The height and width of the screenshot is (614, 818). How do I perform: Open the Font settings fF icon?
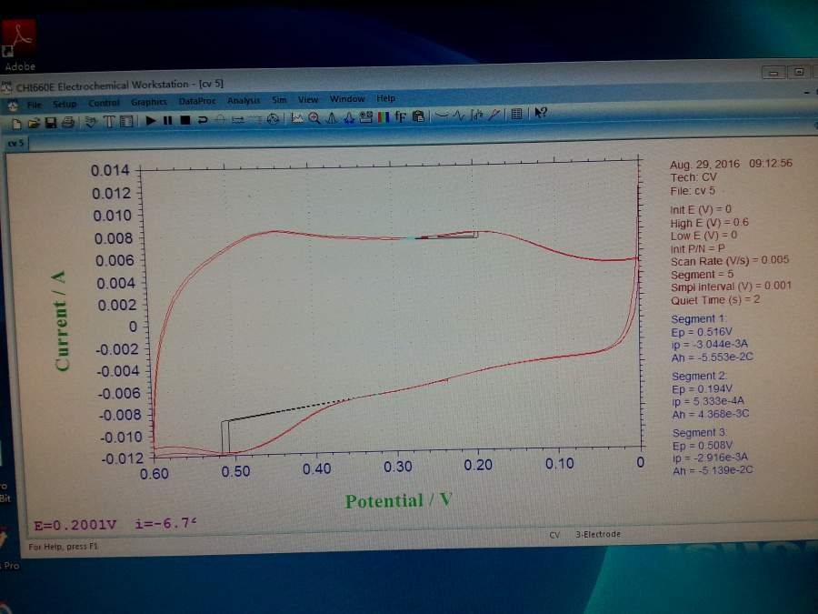click(x=400, y=116)
